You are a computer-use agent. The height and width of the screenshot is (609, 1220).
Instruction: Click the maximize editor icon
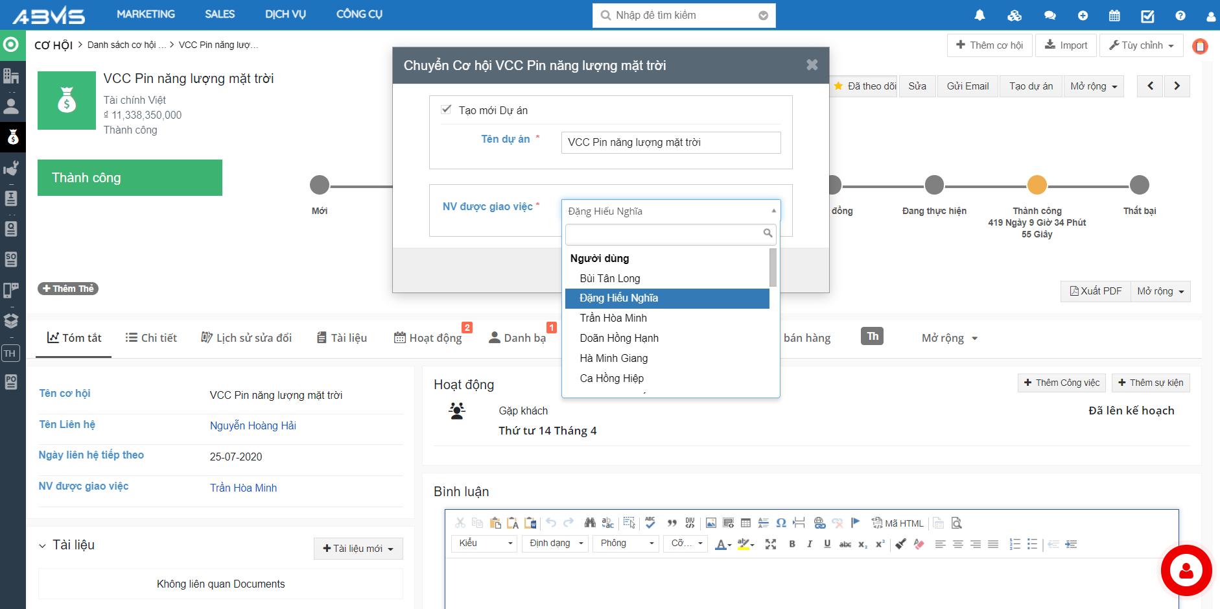point(770,544)
